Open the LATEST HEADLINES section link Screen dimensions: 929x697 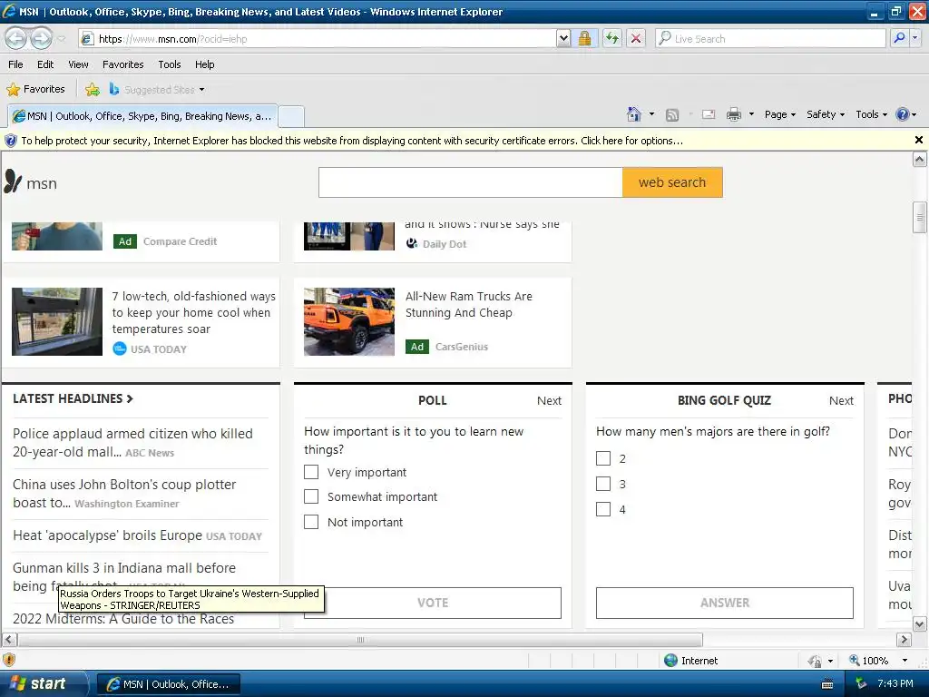[73, 399]
